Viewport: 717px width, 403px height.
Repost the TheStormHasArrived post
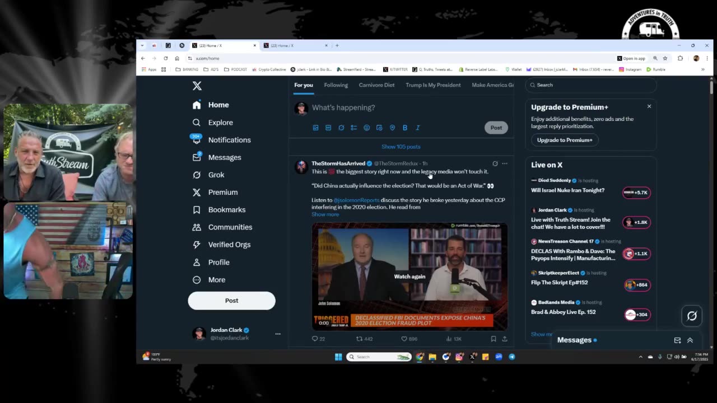pos(365,339)
